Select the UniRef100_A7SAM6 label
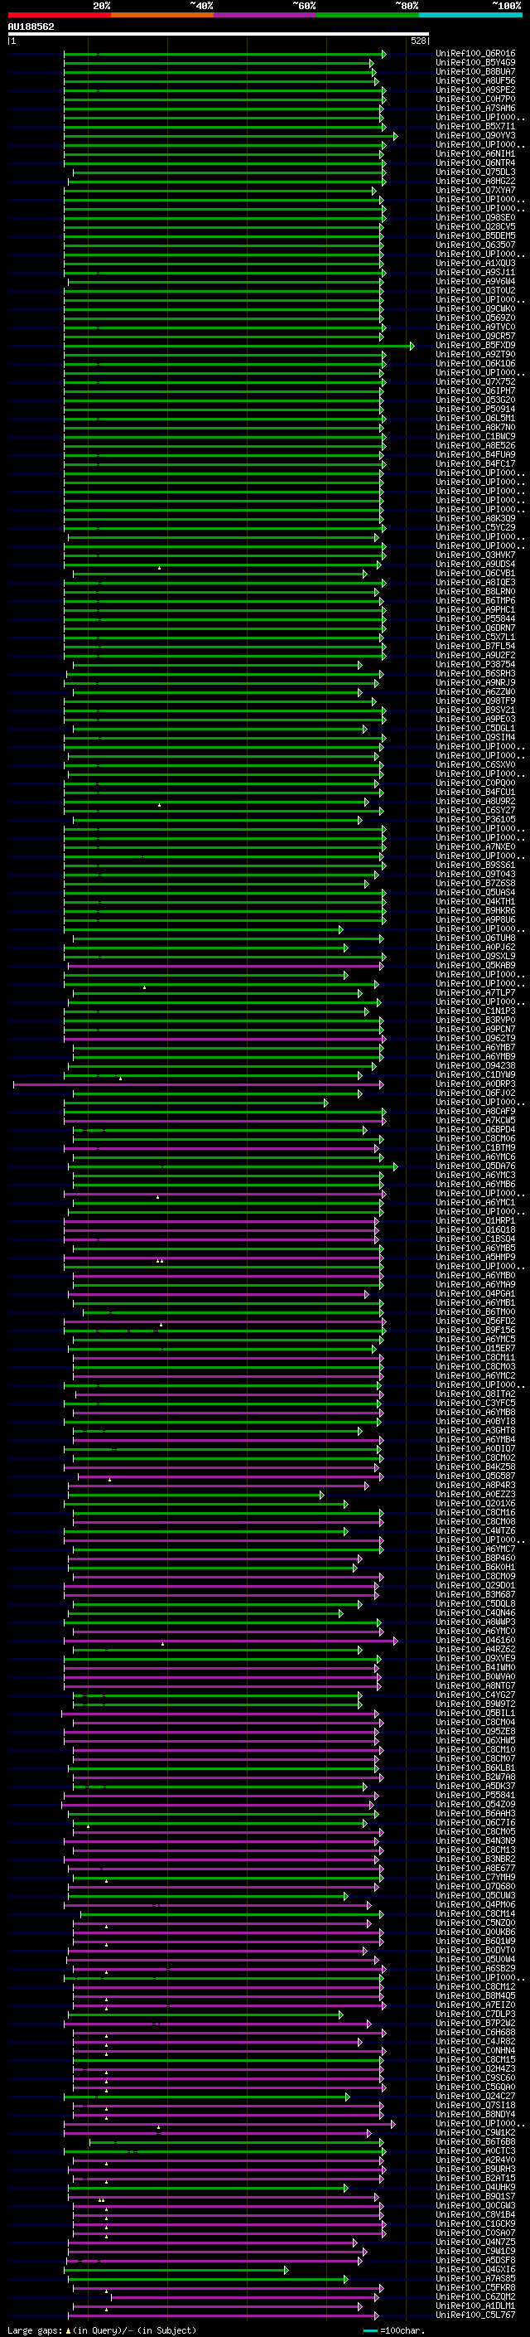Image resolution: width=530 pixels, height=2337 pixels. coord(475,108)
